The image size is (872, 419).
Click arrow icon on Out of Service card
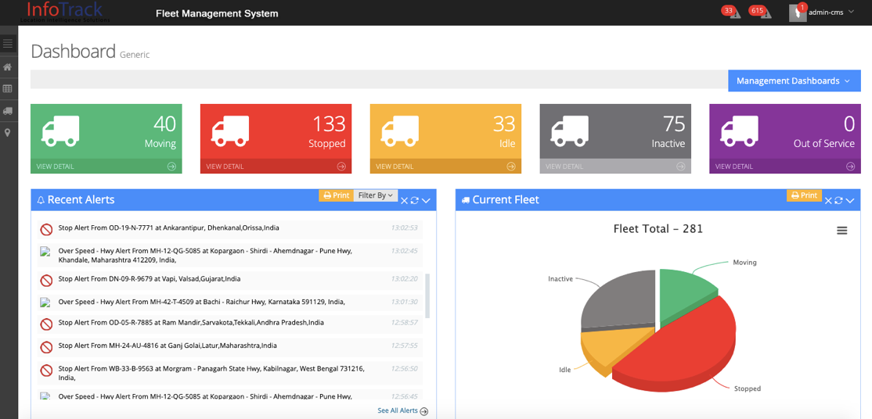850,167
